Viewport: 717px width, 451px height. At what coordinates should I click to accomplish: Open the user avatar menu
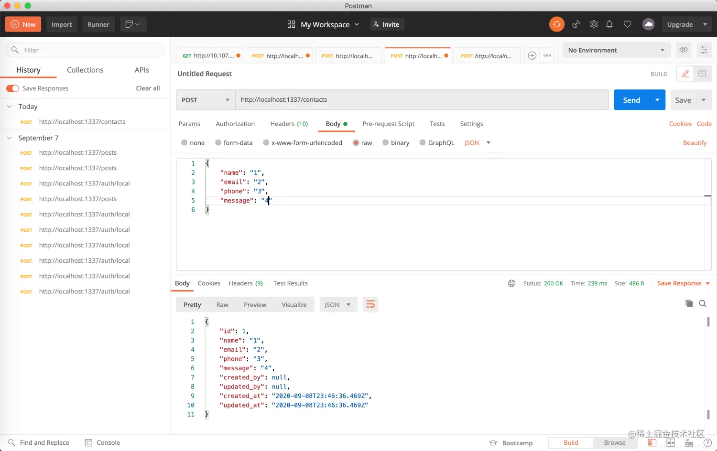[x=648, y=24]
